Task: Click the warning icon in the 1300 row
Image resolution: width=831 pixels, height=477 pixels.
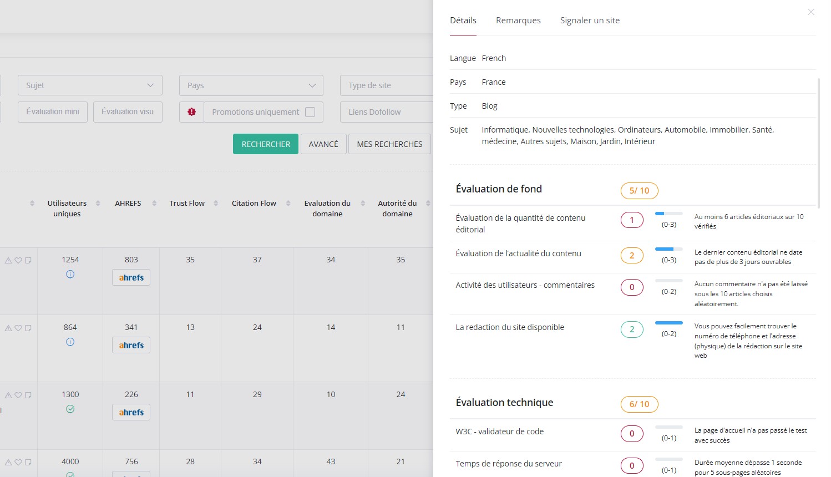Action: [8, 395]
